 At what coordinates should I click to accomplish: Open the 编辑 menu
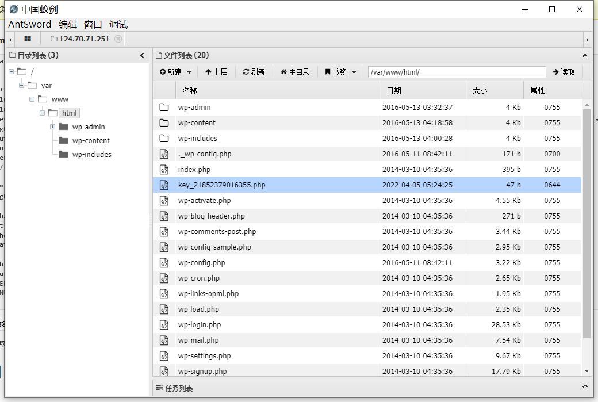(x=68, y=24)
